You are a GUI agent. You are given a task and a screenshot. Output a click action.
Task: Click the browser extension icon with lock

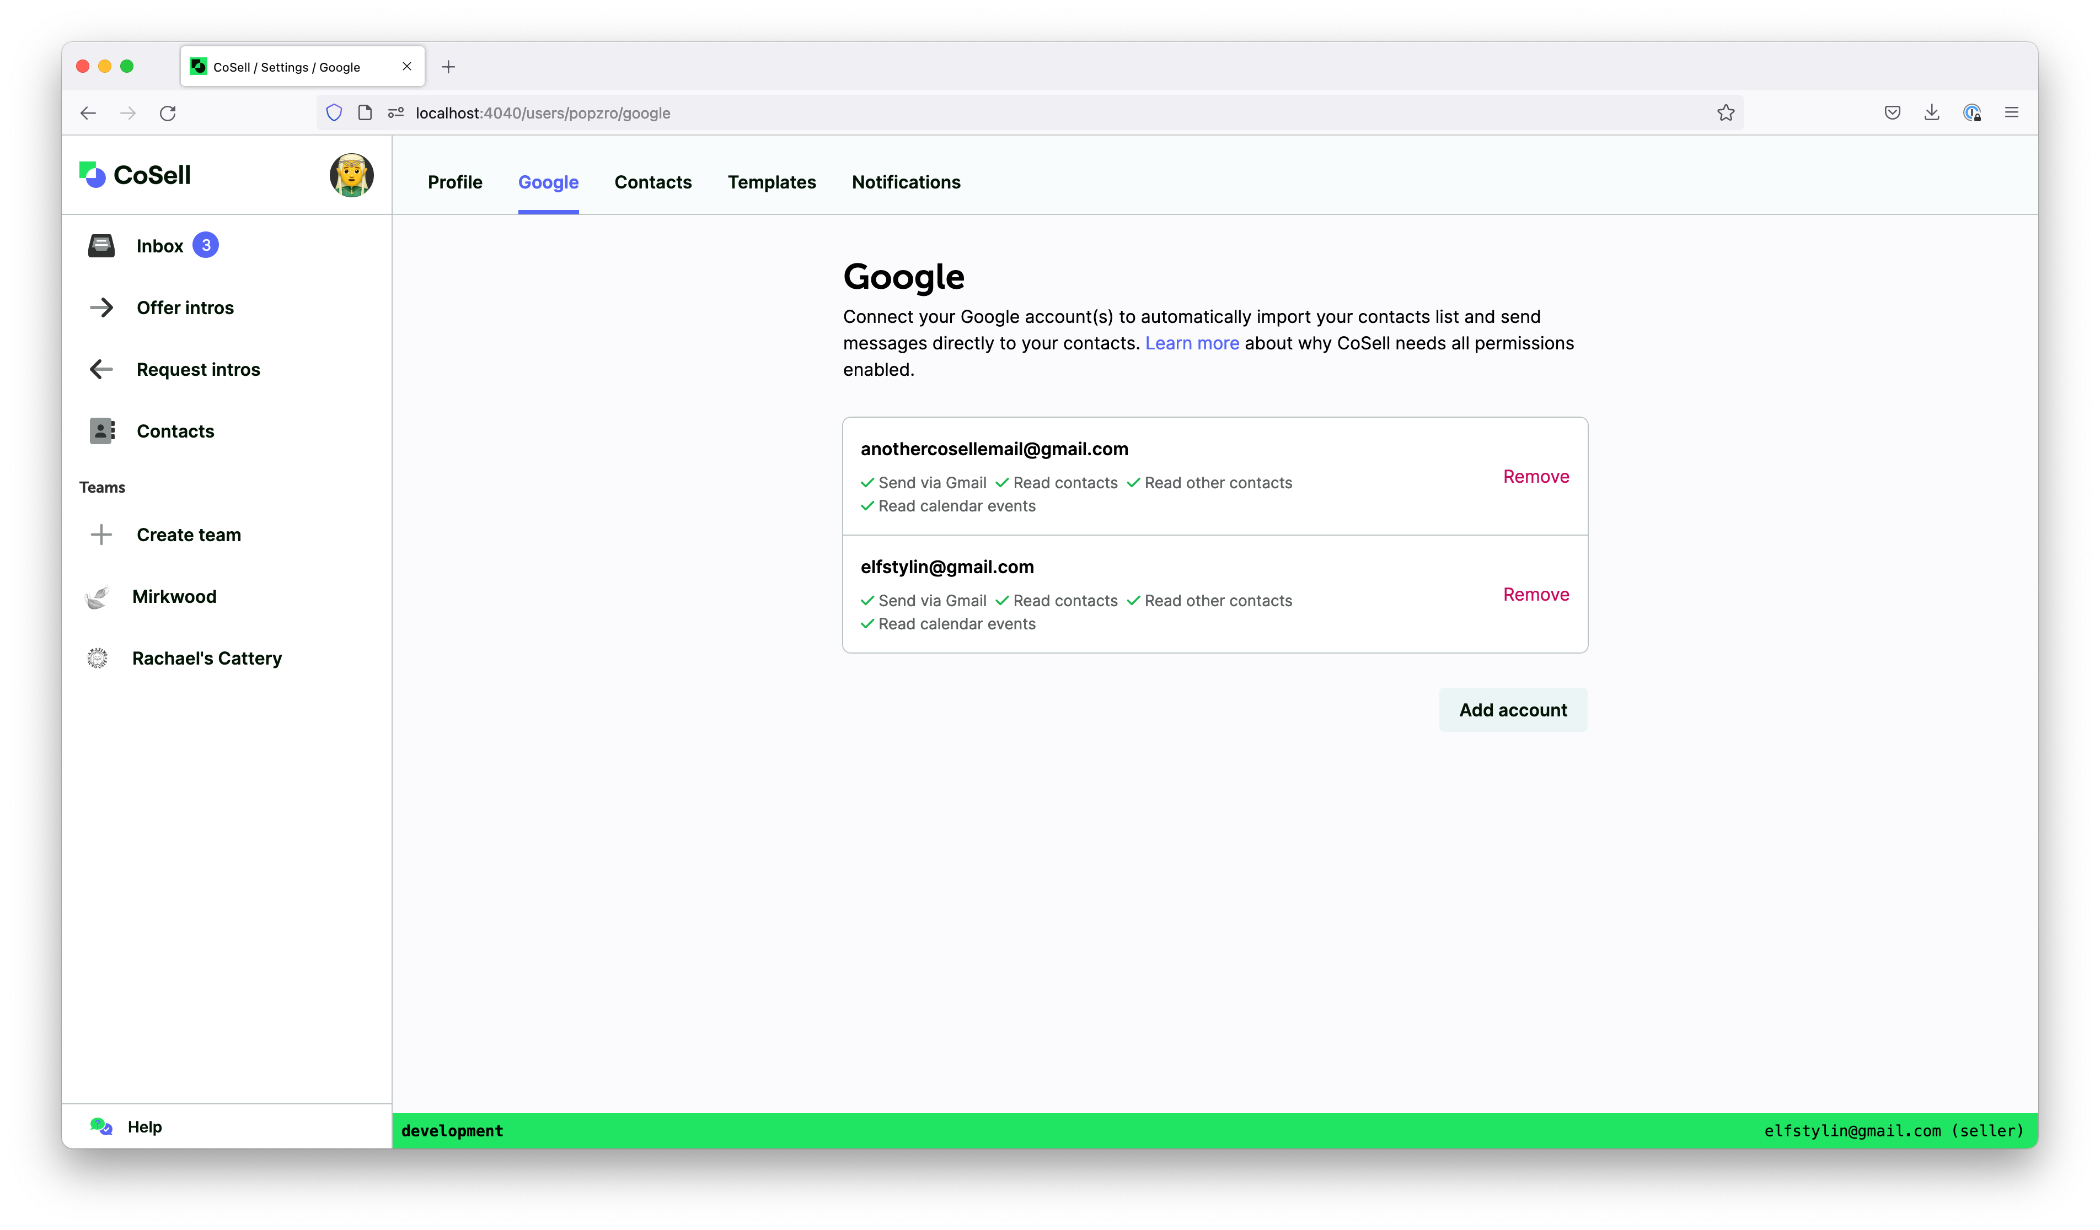[x=1972, y=112]
